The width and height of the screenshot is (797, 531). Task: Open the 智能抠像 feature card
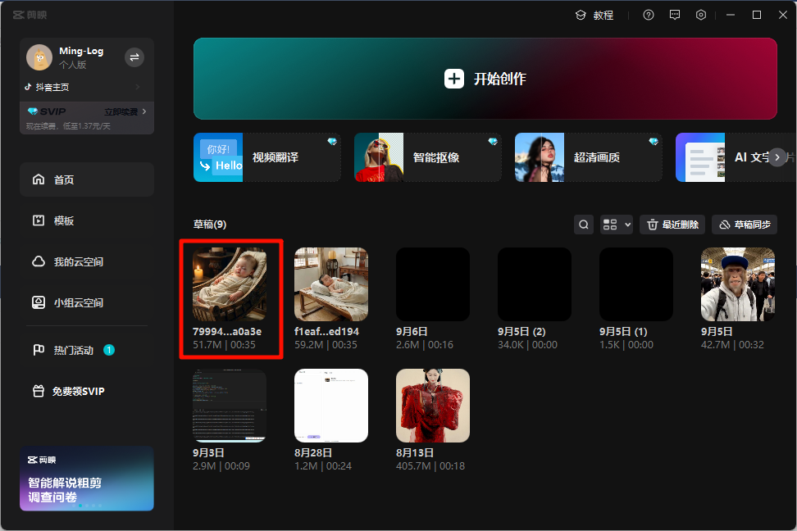(x=427, y=157)
